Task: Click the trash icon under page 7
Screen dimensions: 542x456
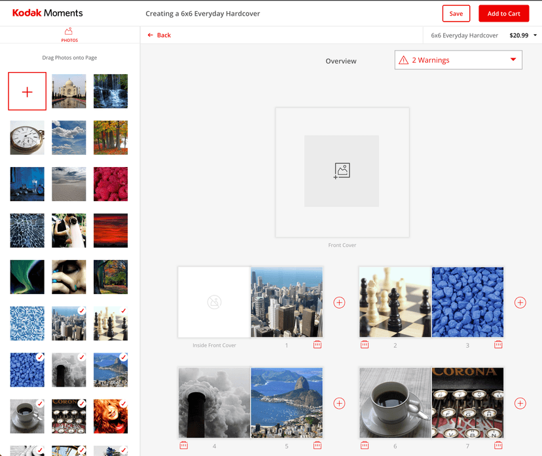Action: 498,446
